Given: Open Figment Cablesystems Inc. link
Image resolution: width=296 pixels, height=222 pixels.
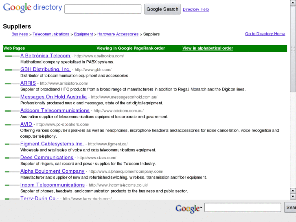Looking at the screenshot, I should point(52,144).
